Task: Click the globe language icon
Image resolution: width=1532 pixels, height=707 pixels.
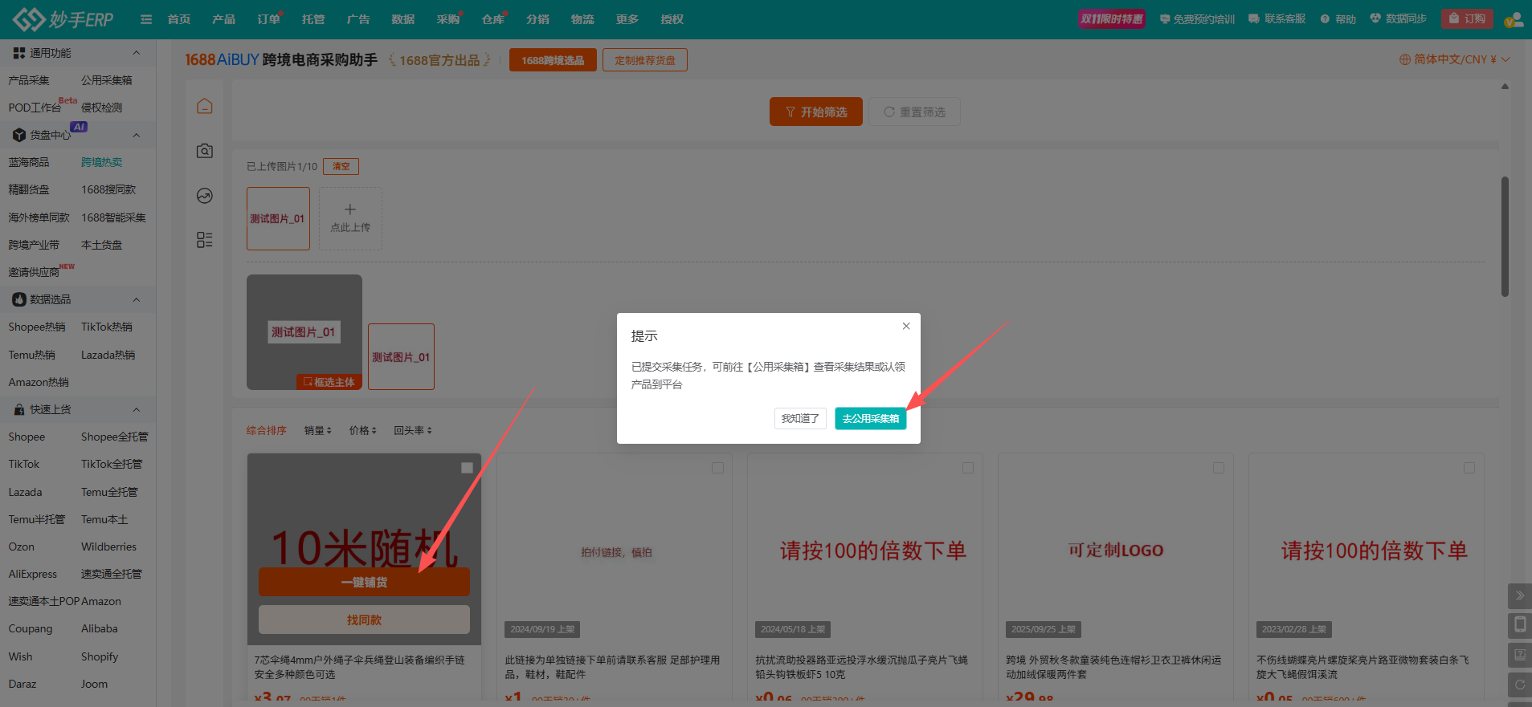Action: click(x=1404, y=59)
